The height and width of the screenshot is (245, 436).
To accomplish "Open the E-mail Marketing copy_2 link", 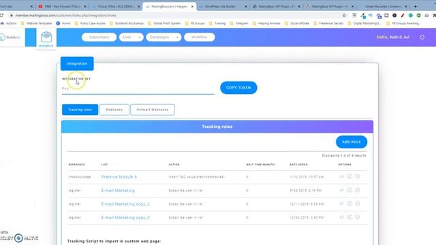I will click(x=125, y=204).
